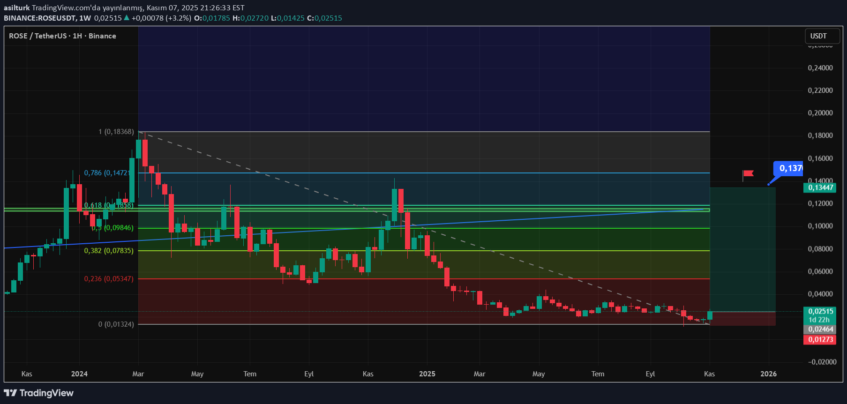Click the gray 0,02464 price tag
The height and width of the screenshot is (404, 847).
(819, 329)
